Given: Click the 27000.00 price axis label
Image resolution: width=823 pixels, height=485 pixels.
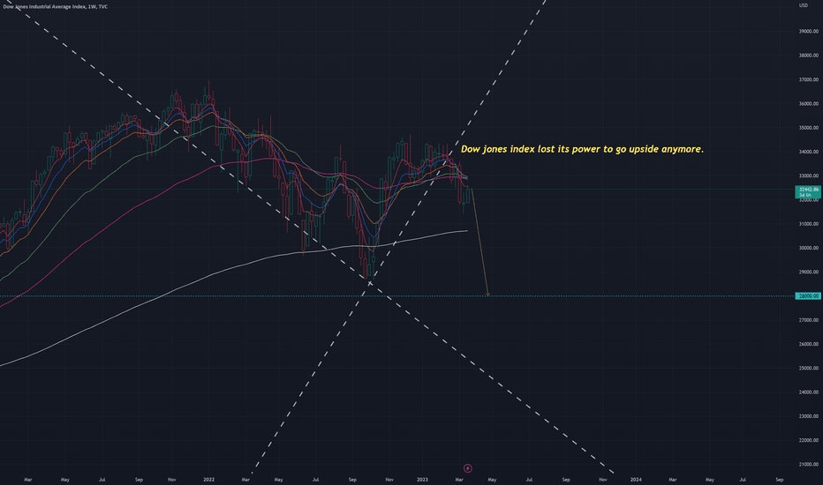Looking at the screenshot, I should tap(808, 320).
